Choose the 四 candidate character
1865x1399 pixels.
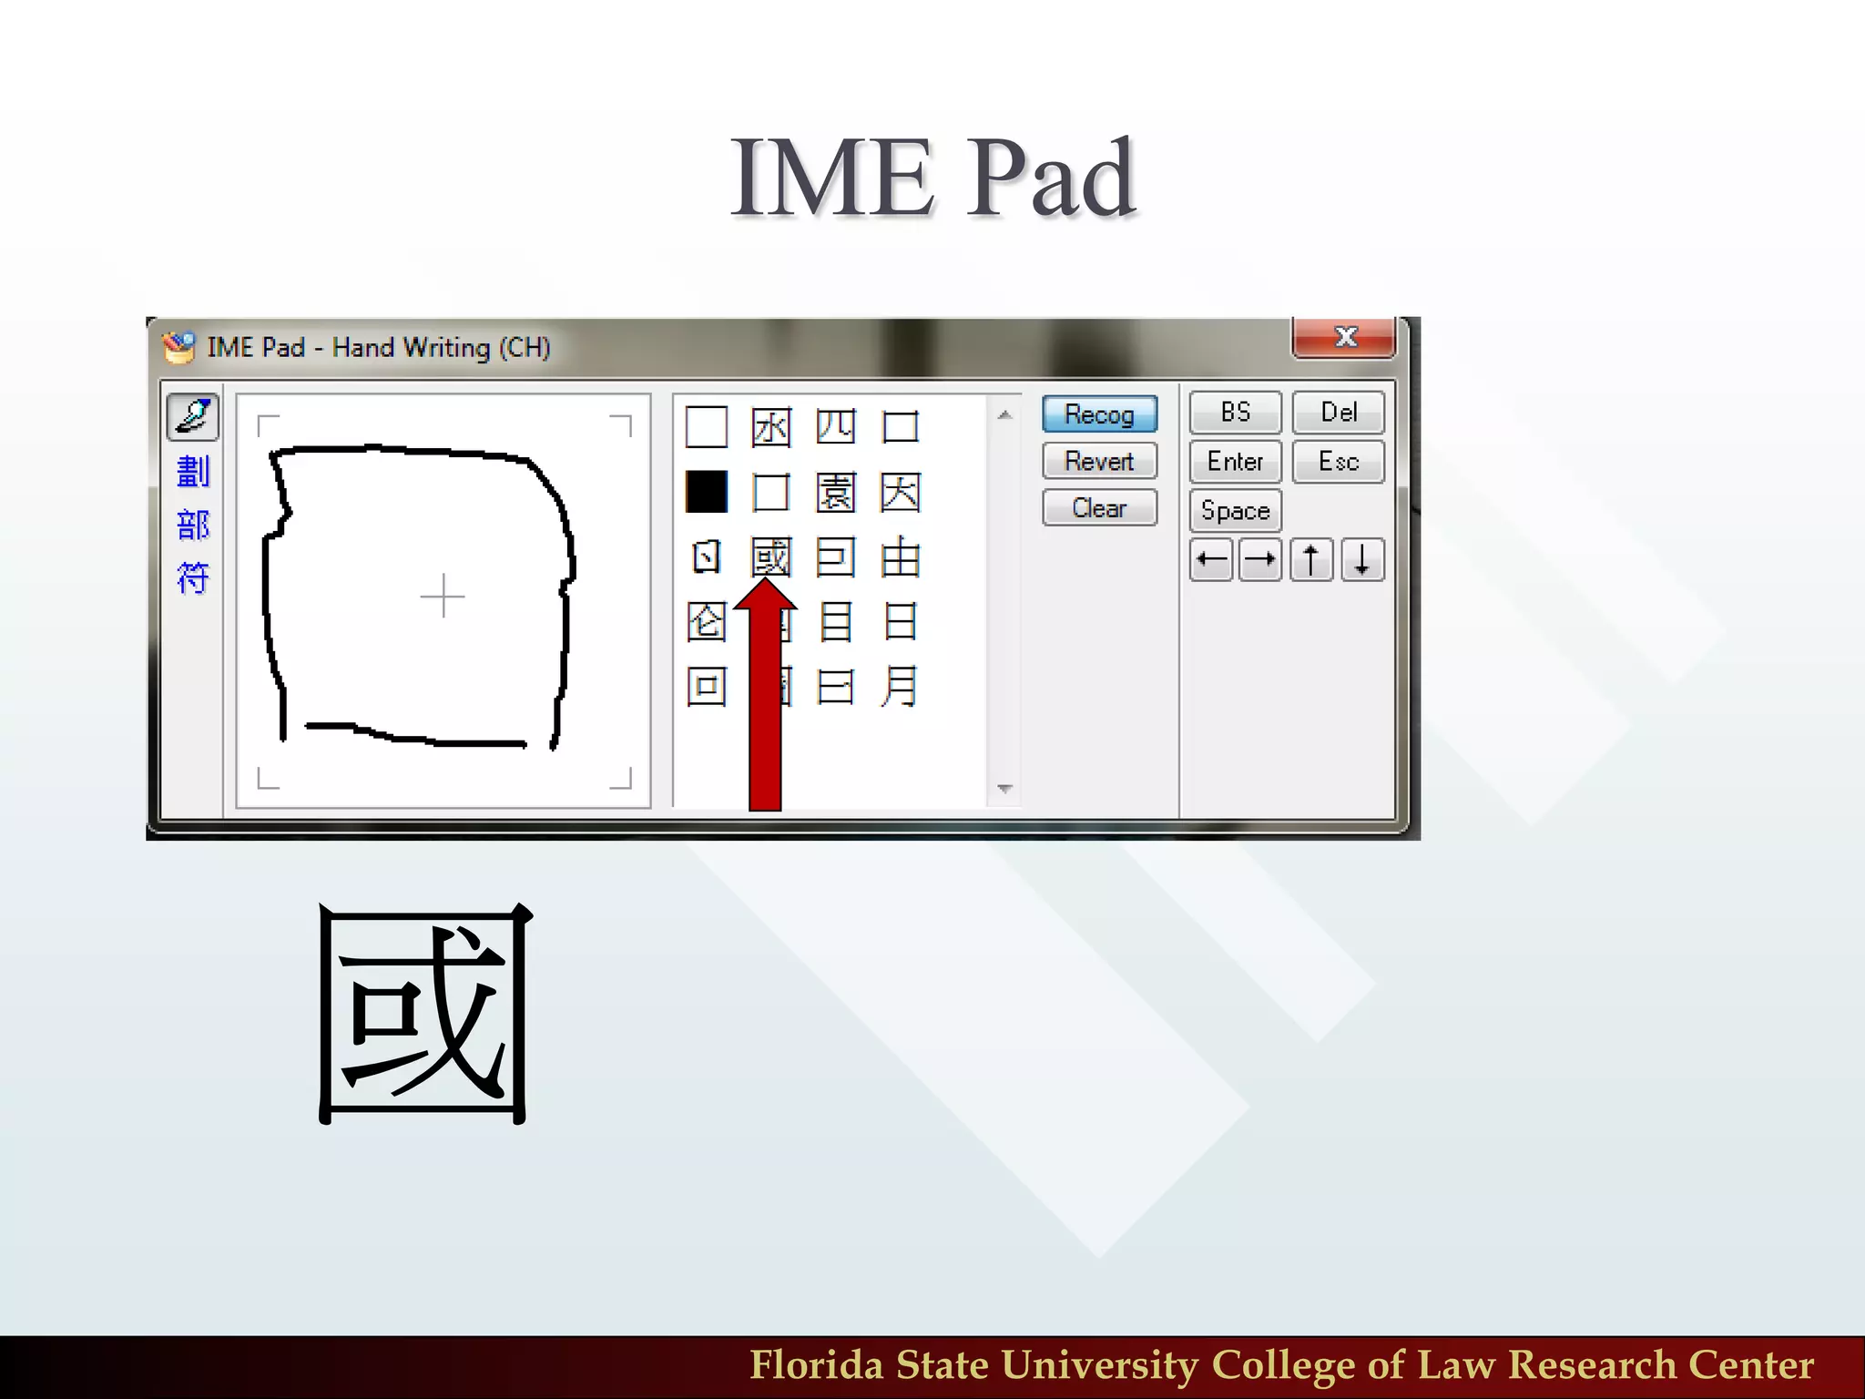coord(835,426)
